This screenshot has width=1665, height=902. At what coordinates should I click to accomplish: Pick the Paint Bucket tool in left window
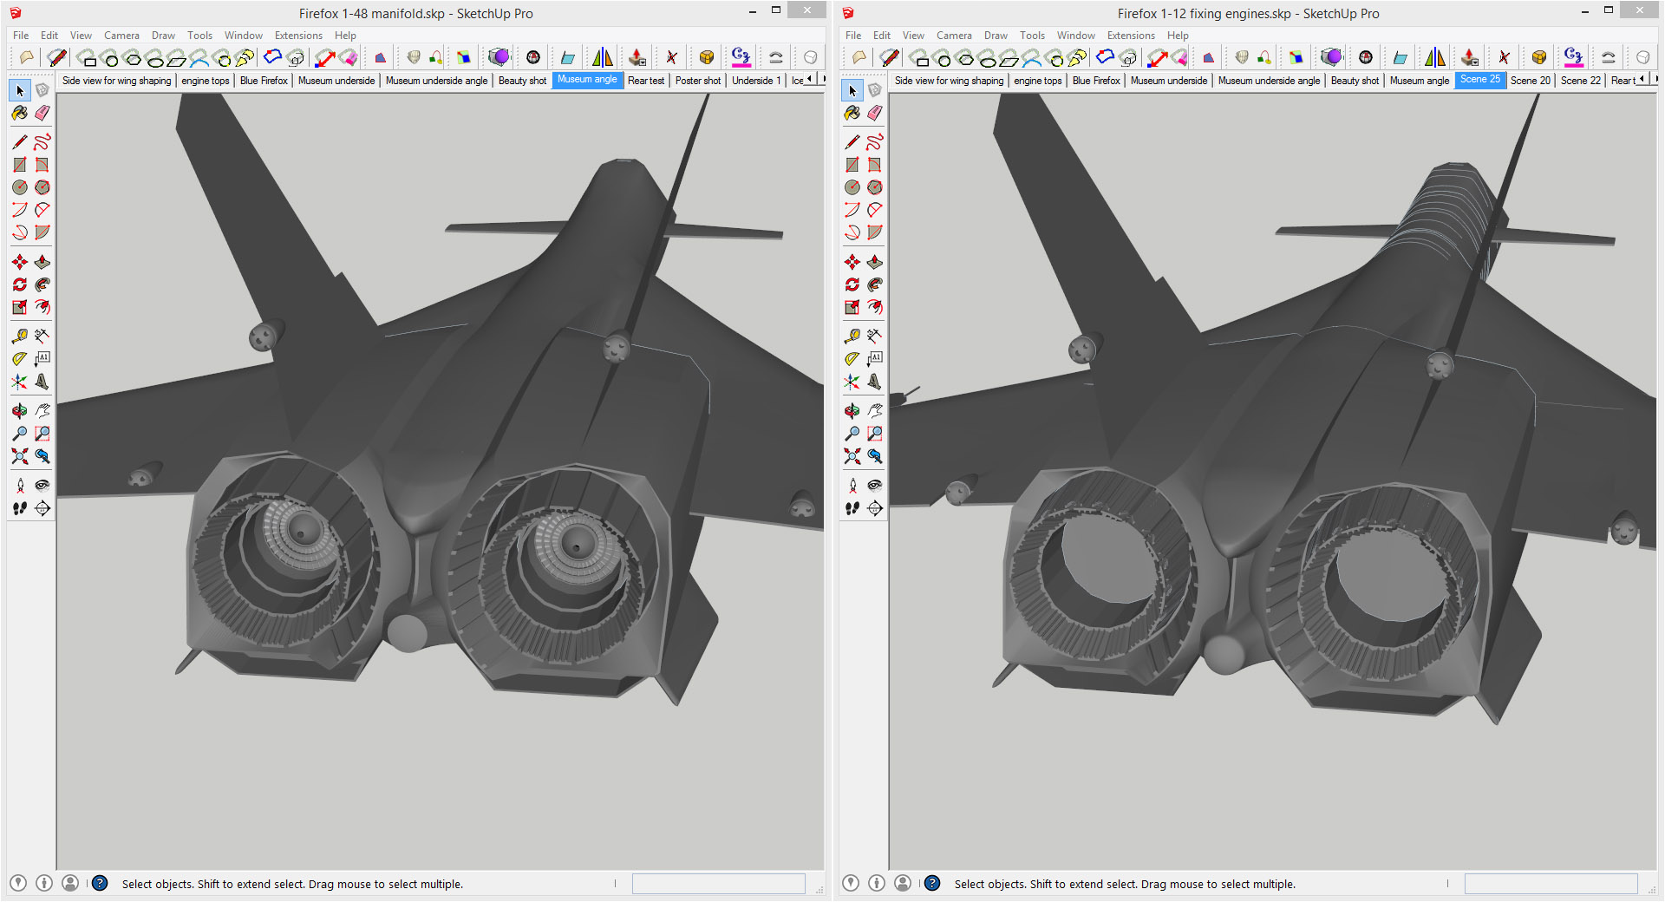tap(20, 113)
